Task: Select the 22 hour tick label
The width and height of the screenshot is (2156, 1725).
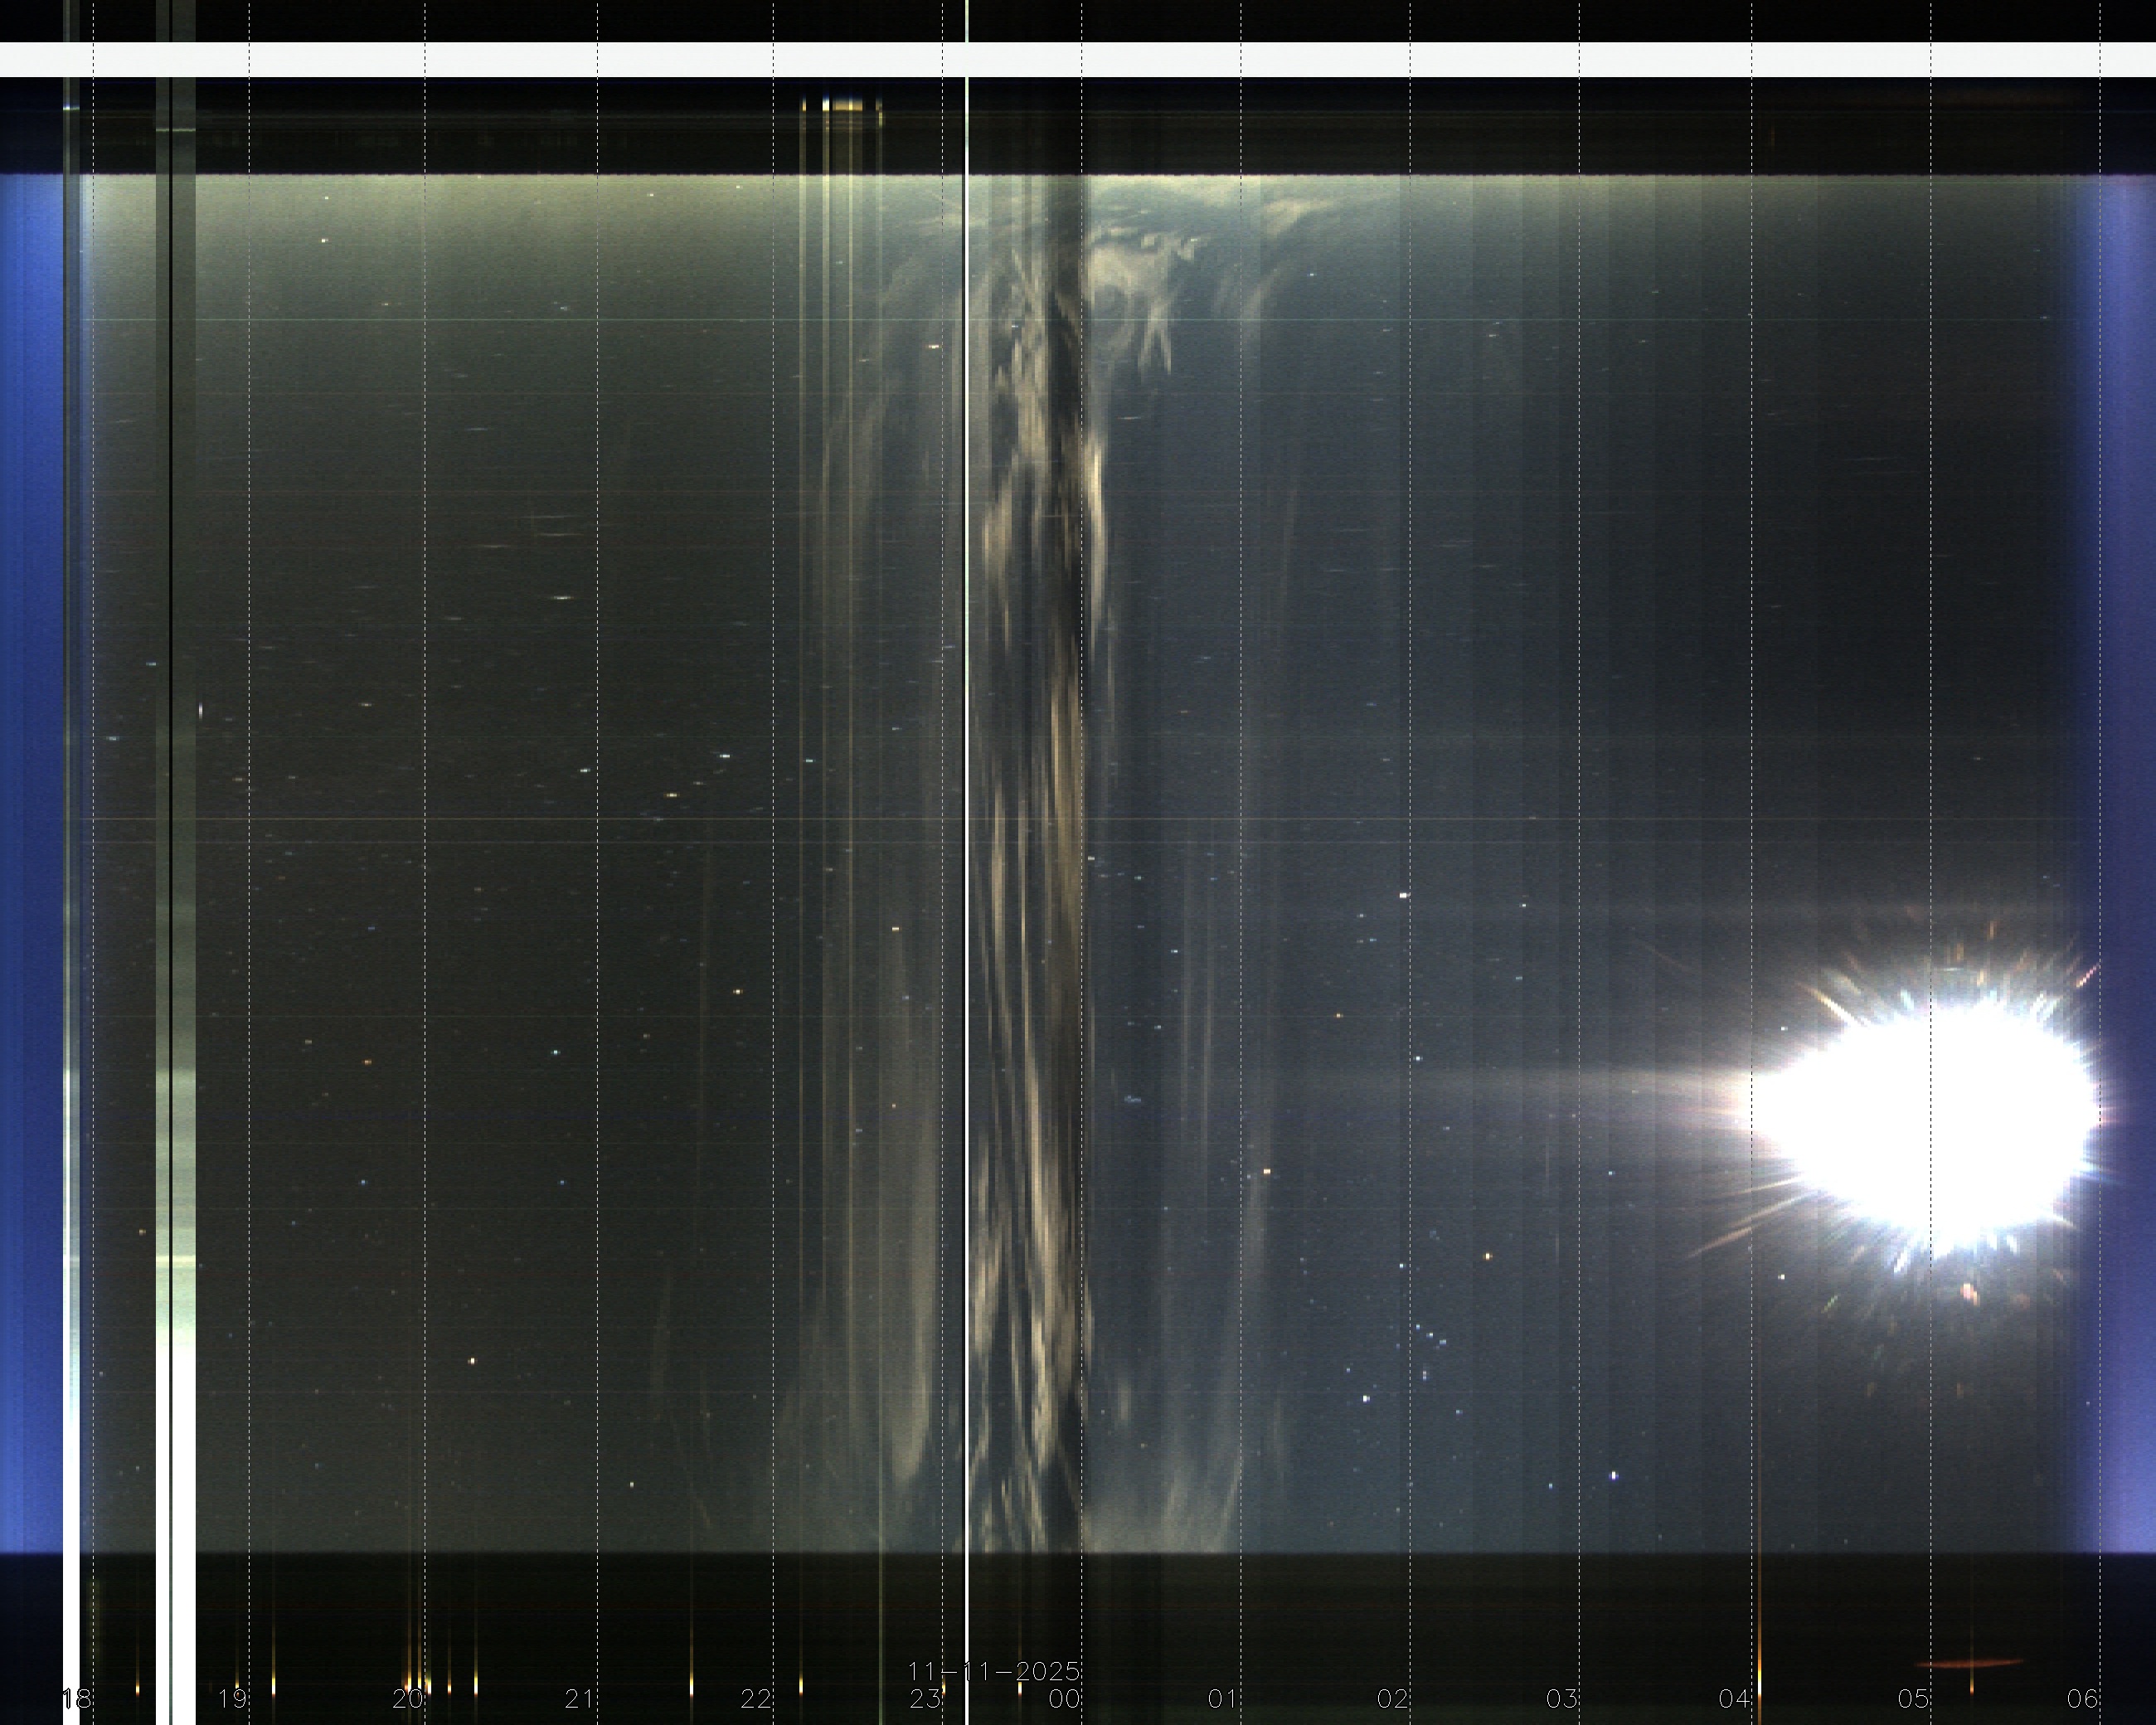Action: (756, 1699)
